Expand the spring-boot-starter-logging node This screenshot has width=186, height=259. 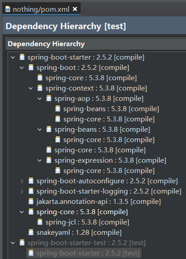click(22, 191)
